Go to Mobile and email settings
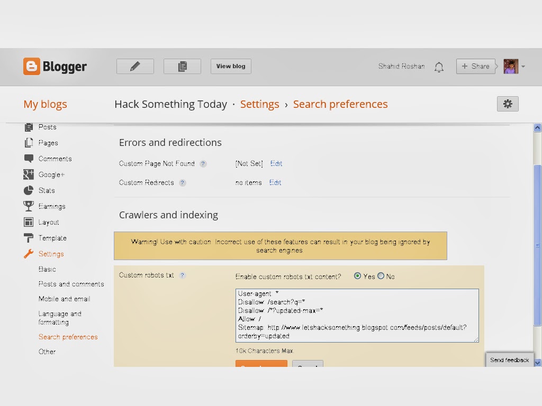542x406 pixels. point(64,299)
